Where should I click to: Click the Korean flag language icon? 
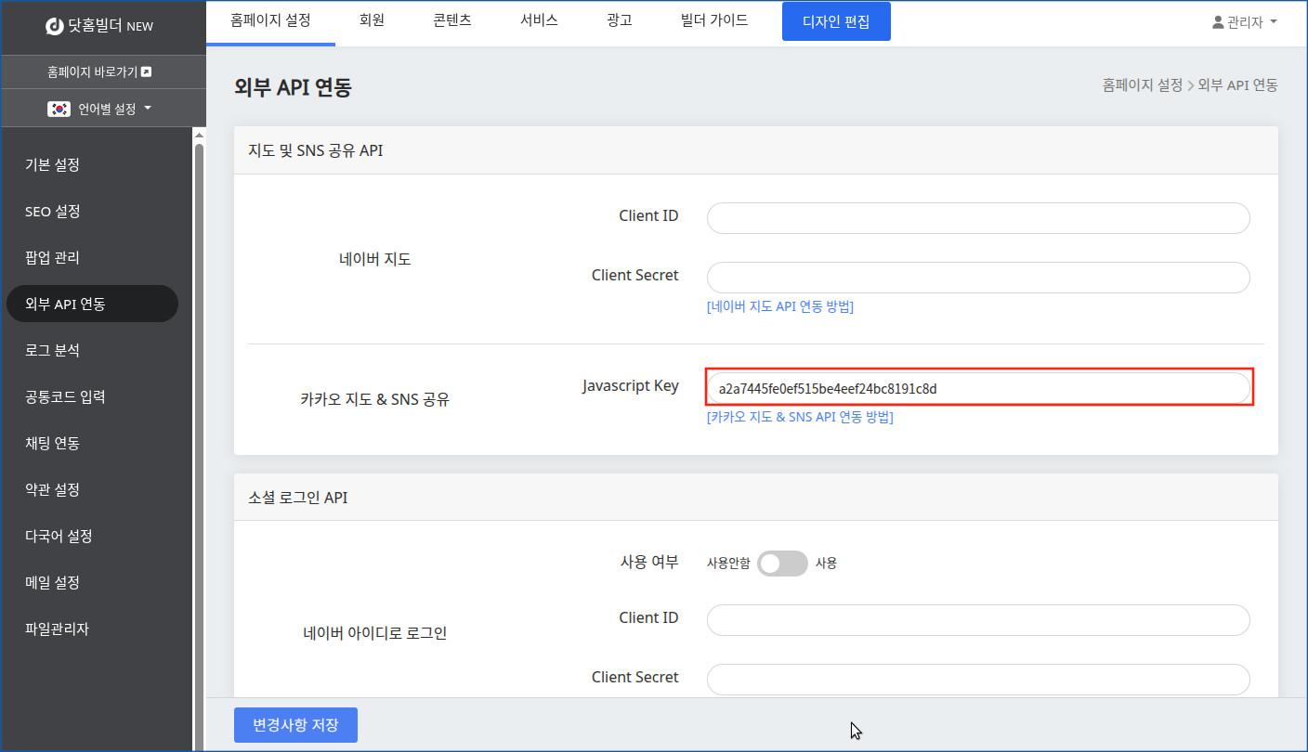(59, 109)
